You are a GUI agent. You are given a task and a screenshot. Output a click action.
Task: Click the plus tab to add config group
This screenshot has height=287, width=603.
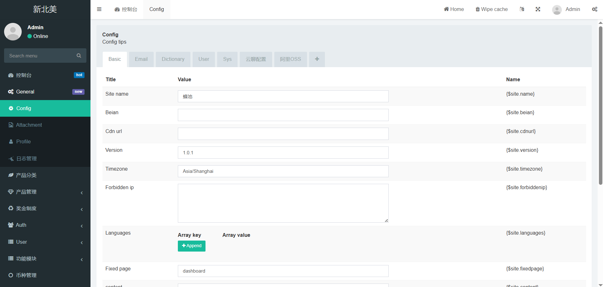[x=317, y=59]
